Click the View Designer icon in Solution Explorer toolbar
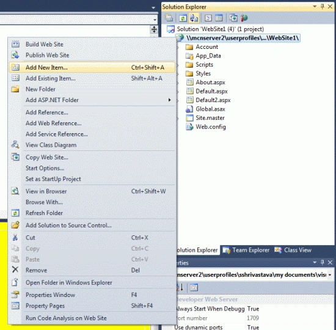The height and width of the screenshot is (330, 336). coord(219,18)
